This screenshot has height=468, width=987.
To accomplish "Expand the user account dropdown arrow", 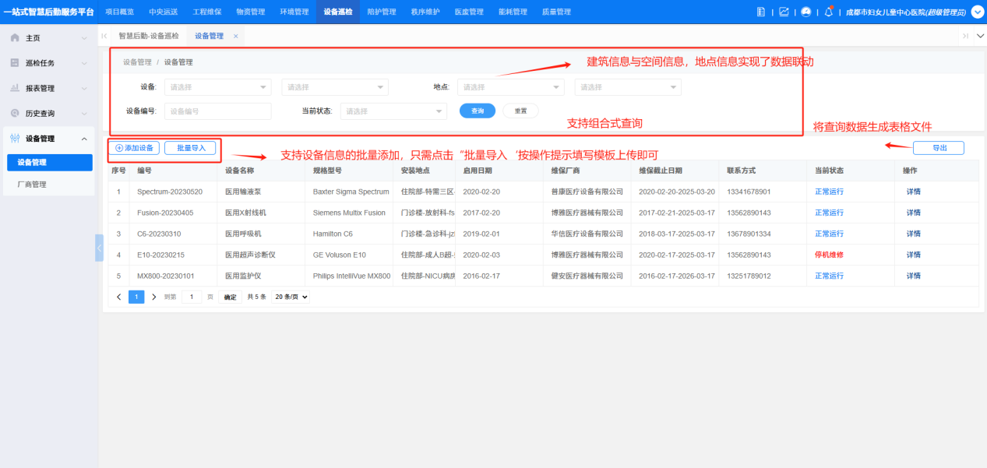I will click(x=978, y=12).
